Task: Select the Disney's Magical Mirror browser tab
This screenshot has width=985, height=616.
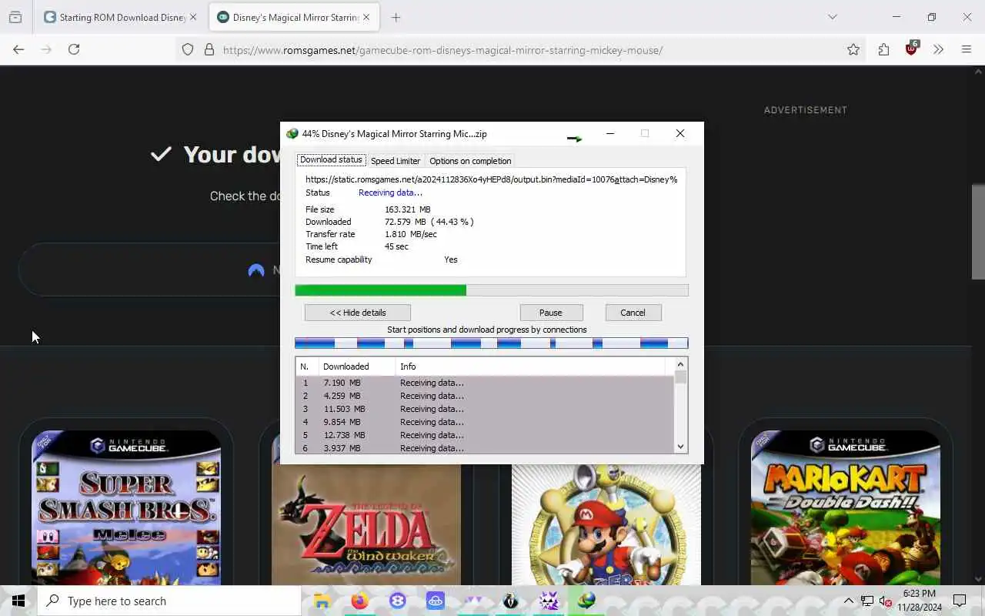Action: 295,17
